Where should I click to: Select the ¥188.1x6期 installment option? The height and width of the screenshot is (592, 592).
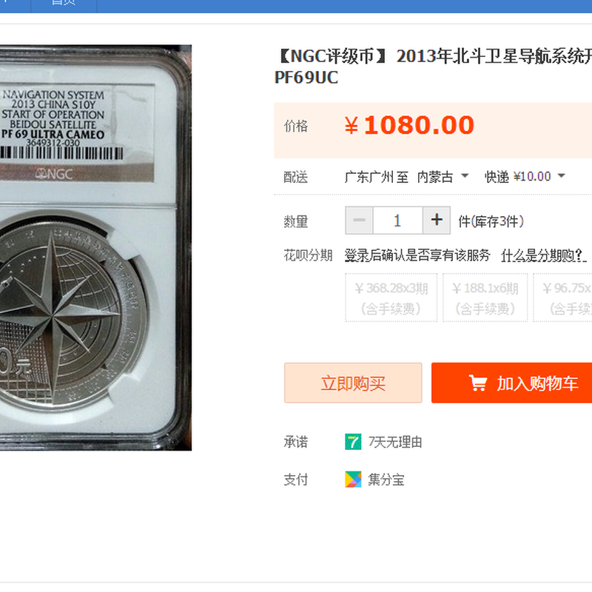pyautogui.click(x=485, y=297)
